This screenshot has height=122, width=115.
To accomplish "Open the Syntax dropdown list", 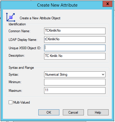I will click(x=75, y=74).
